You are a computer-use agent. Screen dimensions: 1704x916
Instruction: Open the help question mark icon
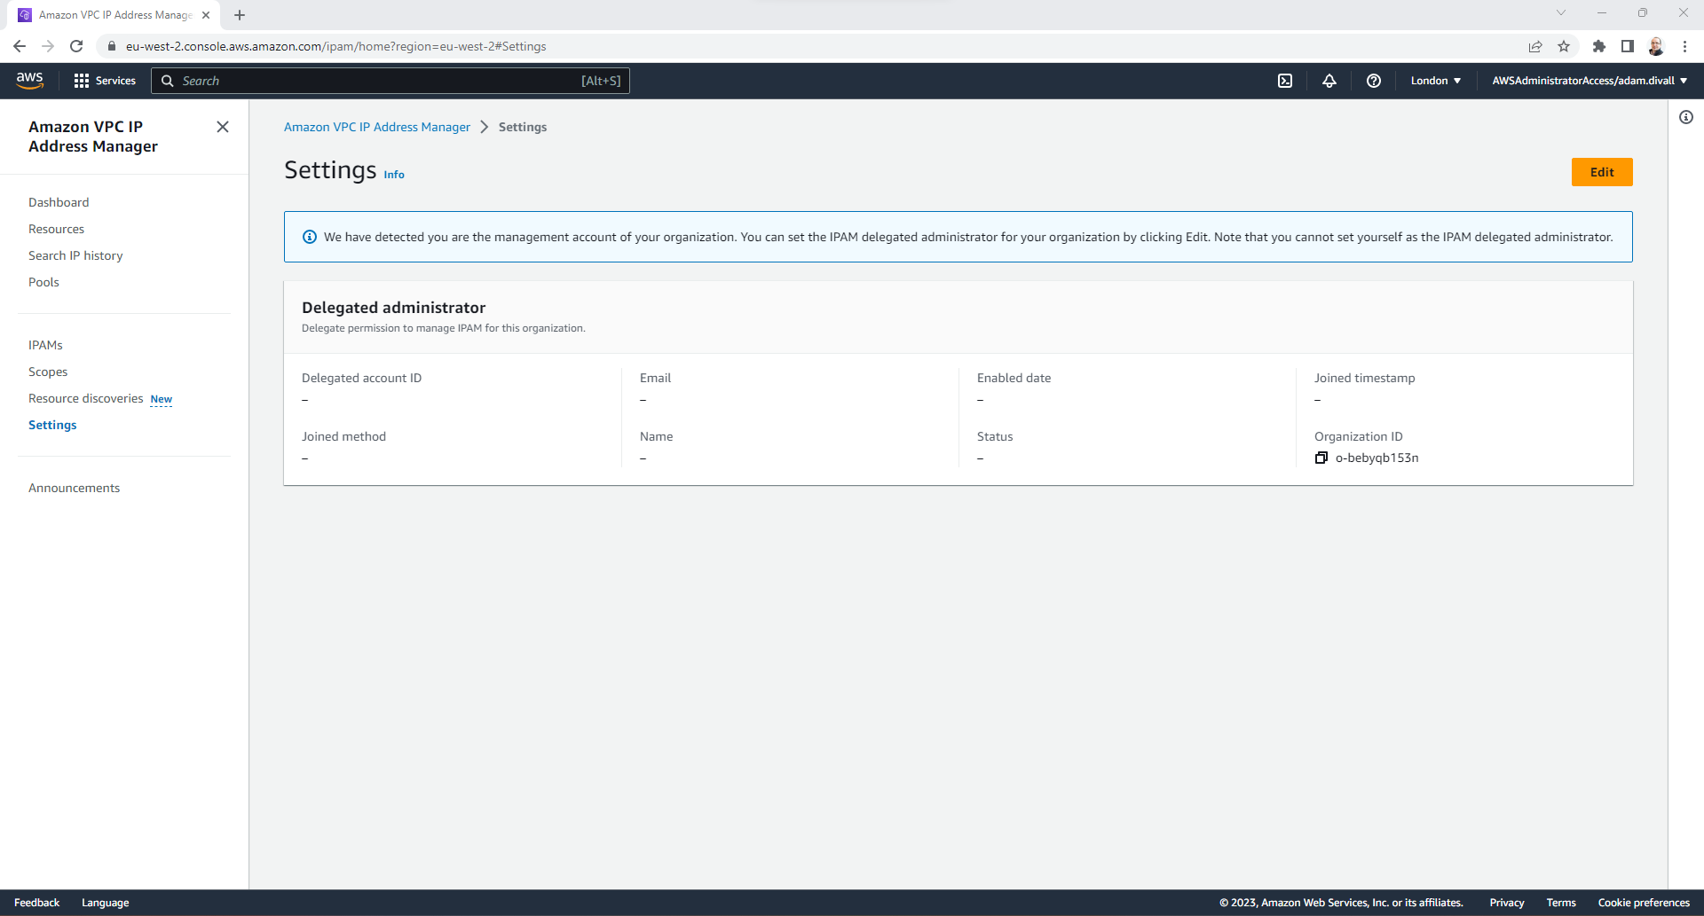click(x=1374, y=81)
